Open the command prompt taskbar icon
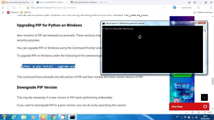 click(x=73, y=117)
